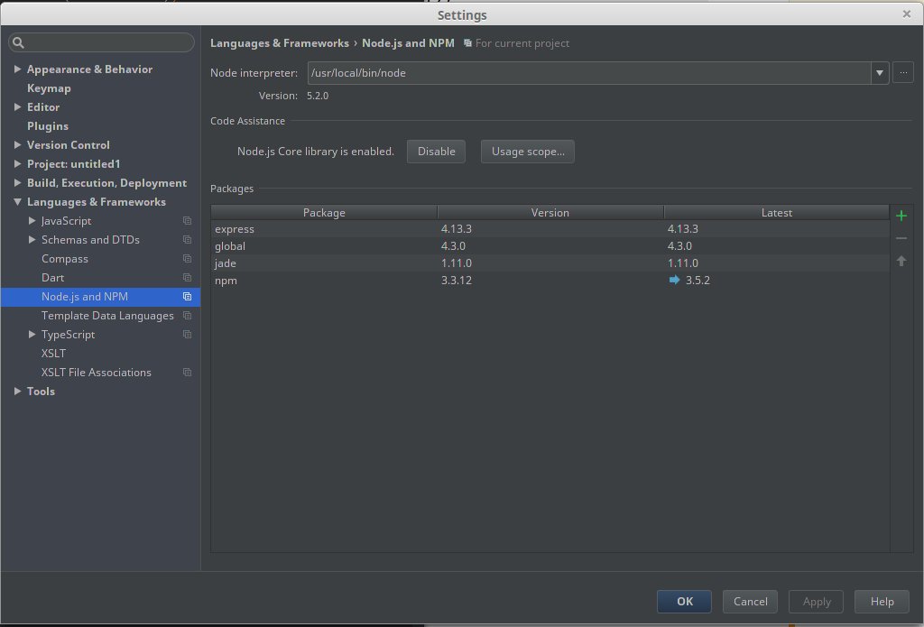Click the Cancel button

pos(750,601)
